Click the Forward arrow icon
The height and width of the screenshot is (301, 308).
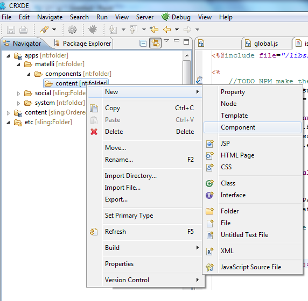(x=187, y=30)
